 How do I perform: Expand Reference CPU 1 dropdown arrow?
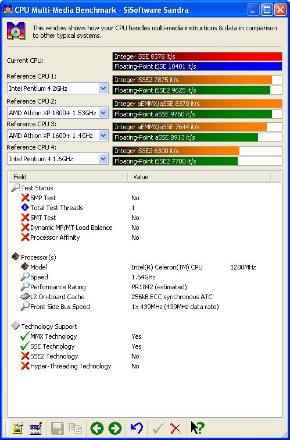click(103, 88)
